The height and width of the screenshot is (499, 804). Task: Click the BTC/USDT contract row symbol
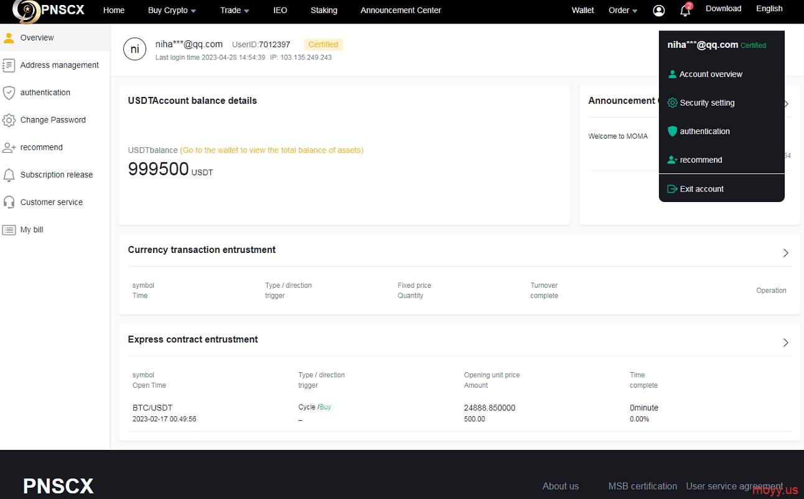pyautogui.click(x=152, y=408)
